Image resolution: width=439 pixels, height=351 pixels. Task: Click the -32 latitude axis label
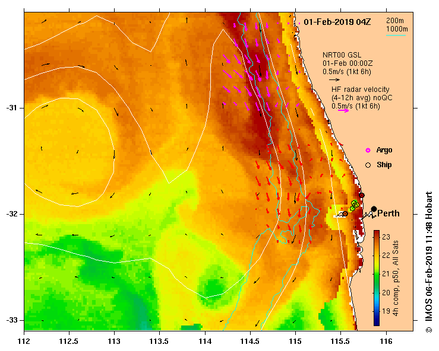pyautogui.click(x=11, y=214)
